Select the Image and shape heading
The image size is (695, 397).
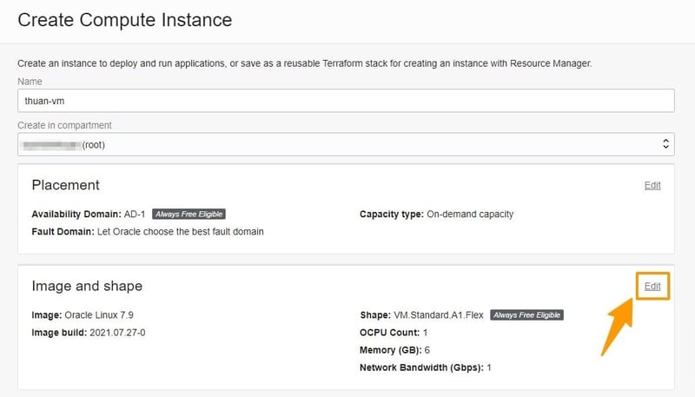[87, 286]
